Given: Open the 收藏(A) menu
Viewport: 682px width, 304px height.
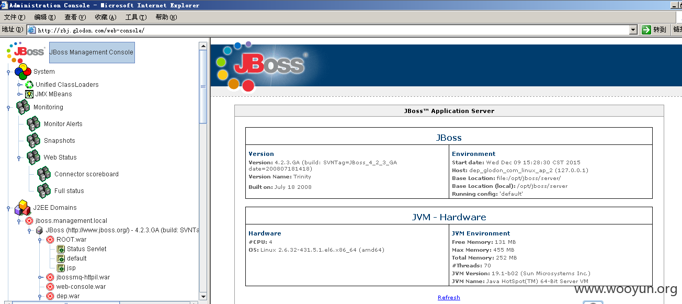Looking at the screenshot, I should pyautogui.click(x=105, y=17).
